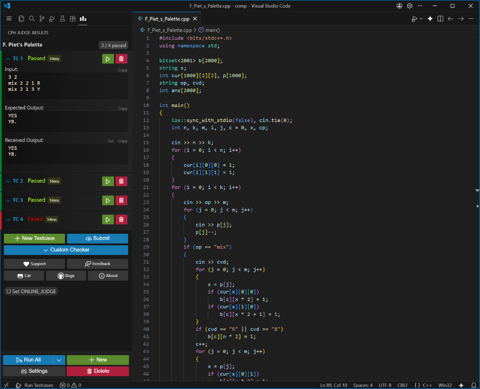Open CPH Settings button
Viewport: 480px width, 389px height.
34,371
